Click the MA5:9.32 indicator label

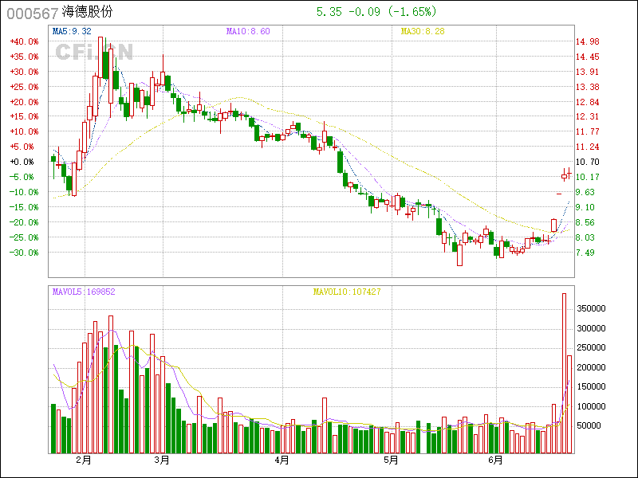[x=73, y=31]
